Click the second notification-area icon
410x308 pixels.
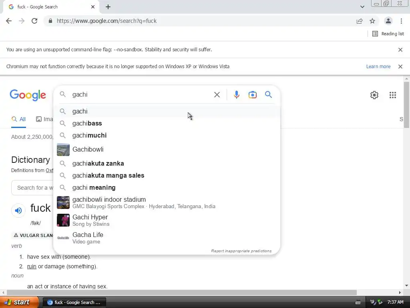380,302
